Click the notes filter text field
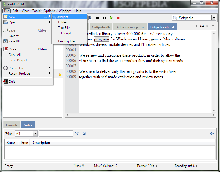 (x=56, y=133)
